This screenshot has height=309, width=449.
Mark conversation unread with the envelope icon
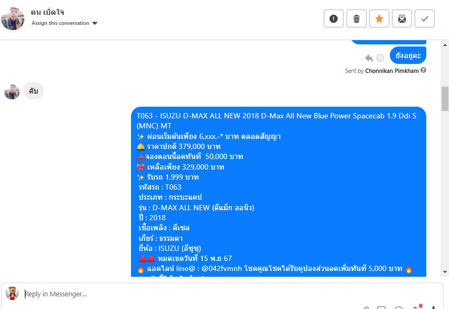pyautogui.click(x=402, y=18)
